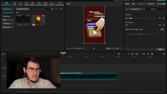Switch media library to grid view

[52, 9]
